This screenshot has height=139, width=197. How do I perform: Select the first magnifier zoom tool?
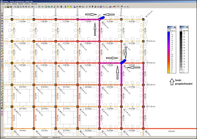15,7
